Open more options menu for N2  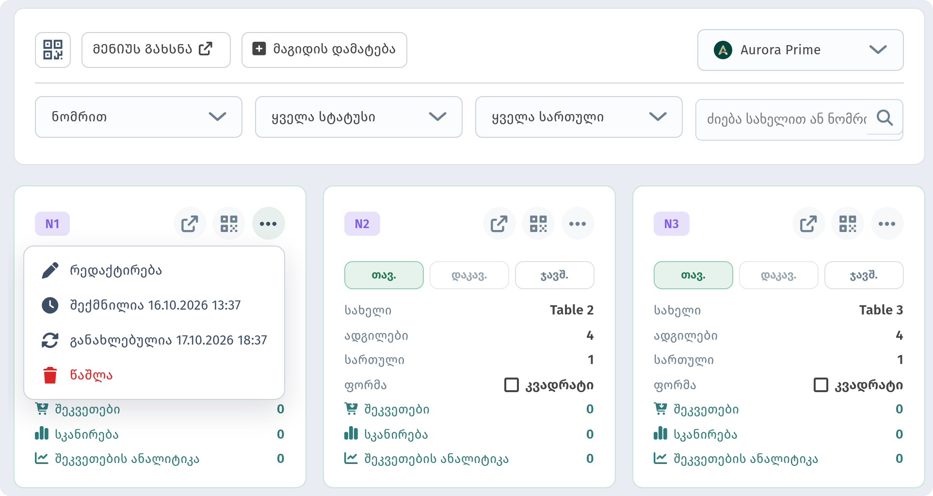click(x=578, y=224)
